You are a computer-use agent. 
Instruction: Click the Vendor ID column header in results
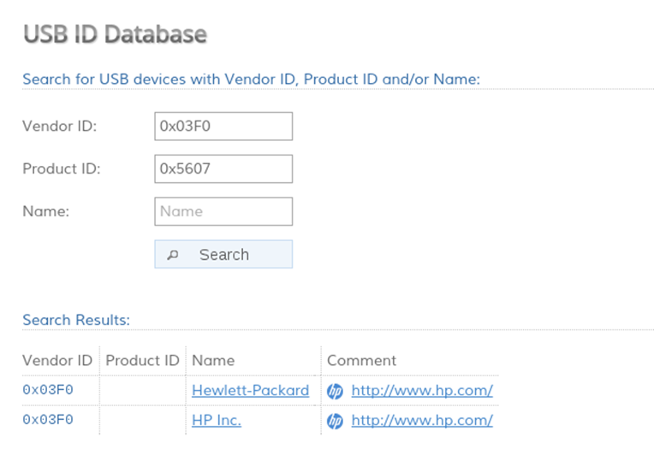57,361
